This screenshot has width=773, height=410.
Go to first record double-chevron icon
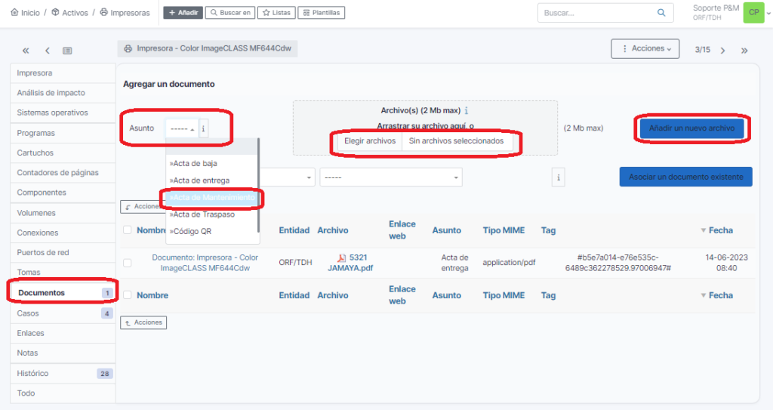26,51
